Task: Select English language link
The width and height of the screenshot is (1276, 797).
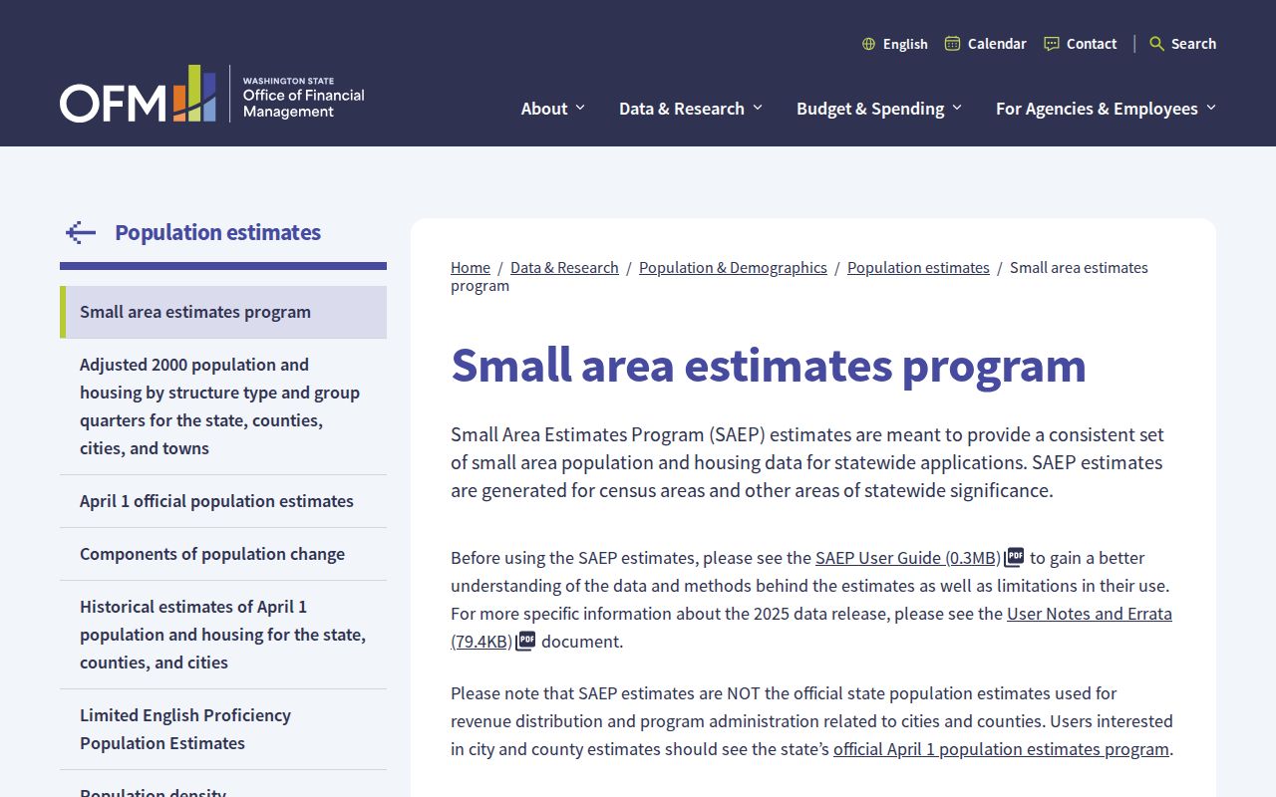Action: pos(905,44)
